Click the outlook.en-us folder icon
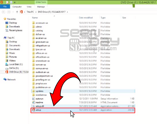157x124 pixels. click(x=33, y=72)
